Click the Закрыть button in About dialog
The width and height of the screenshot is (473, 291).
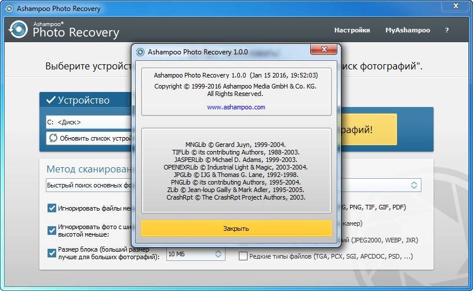click(236, 229)
